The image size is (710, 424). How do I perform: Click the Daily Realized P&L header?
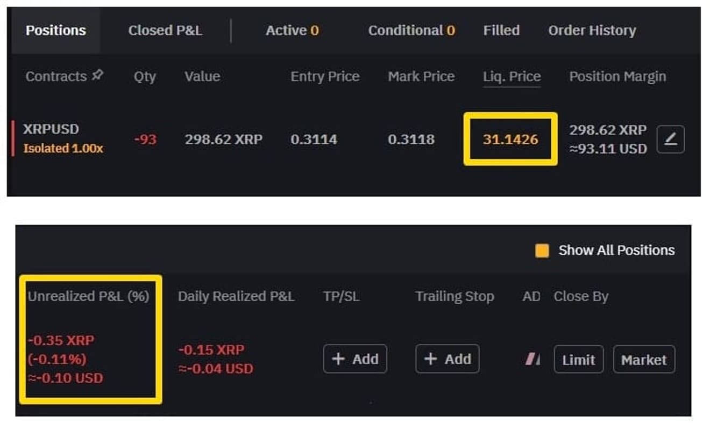[x=236, y=296]
